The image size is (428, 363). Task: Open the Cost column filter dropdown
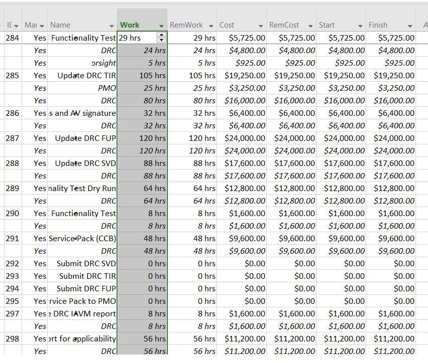click(x=261, y=26)
